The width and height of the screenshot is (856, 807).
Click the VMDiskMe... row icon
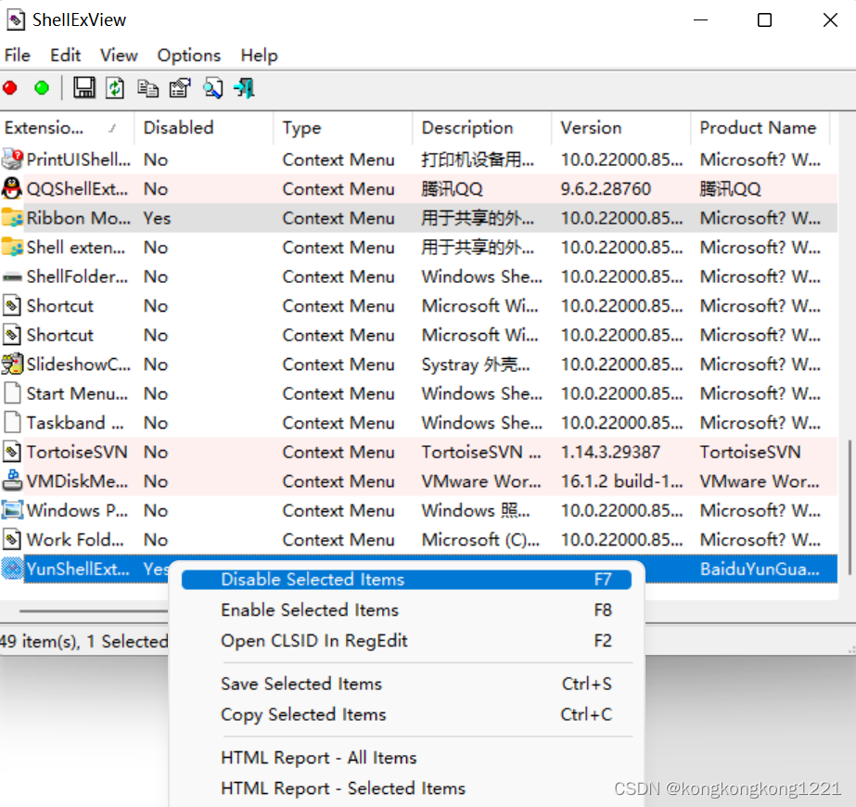12,481
